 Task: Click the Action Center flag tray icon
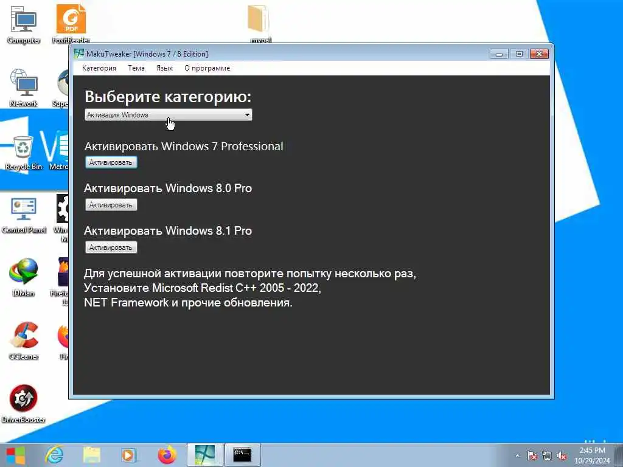(532, 456)
